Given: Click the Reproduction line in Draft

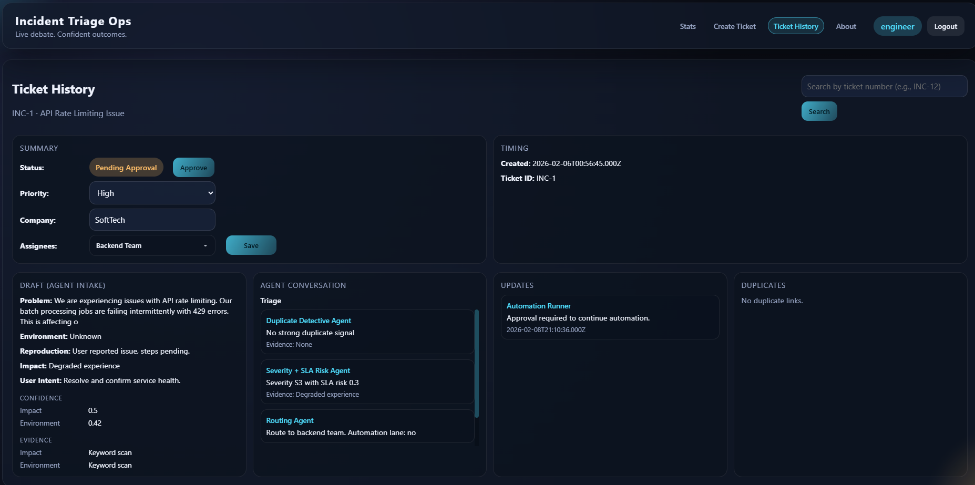Looking at the screenshot, I should pyautogui.click(x=105, y=351).
